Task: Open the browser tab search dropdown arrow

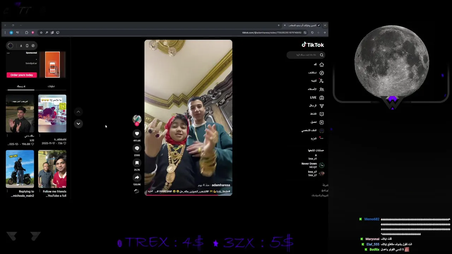Action: tap(325, 25)
